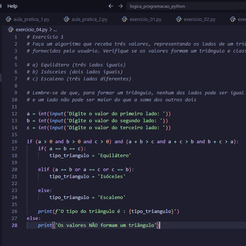This screenshot has height=246, width=246.
Task: Click 'a == b == c' condition on line 17
Action: [65, 149]
